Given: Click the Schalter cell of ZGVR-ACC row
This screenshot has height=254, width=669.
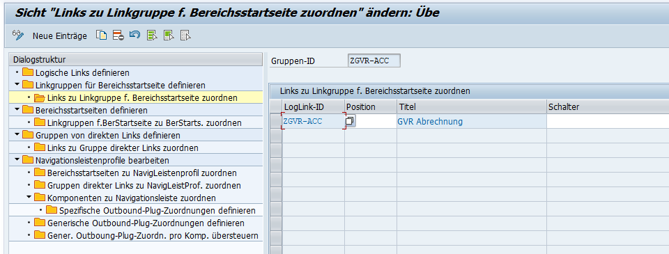Looking at the screenshot, I should (608, 122).
